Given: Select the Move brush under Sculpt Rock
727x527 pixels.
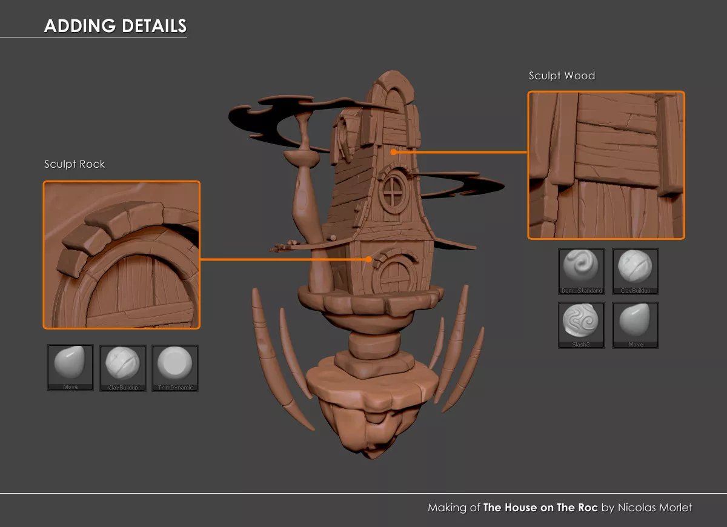Looking at the screenshot, I should (70, 367).
